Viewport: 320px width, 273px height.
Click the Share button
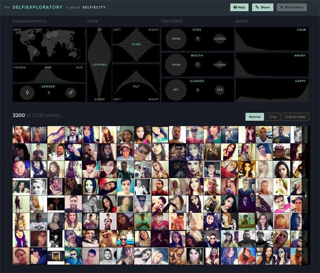tap(263, 7)
